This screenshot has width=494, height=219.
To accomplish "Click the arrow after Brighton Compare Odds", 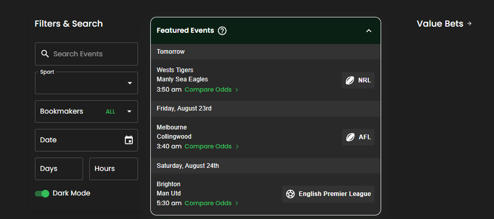I will tap(237, 204).
